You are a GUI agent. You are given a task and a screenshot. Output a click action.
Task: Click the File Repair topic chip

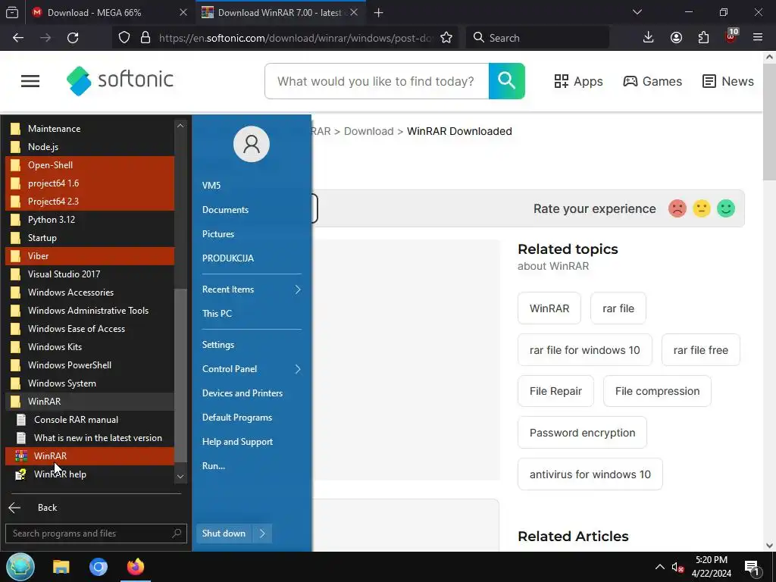pyautogui.click(x=555, y=391)
